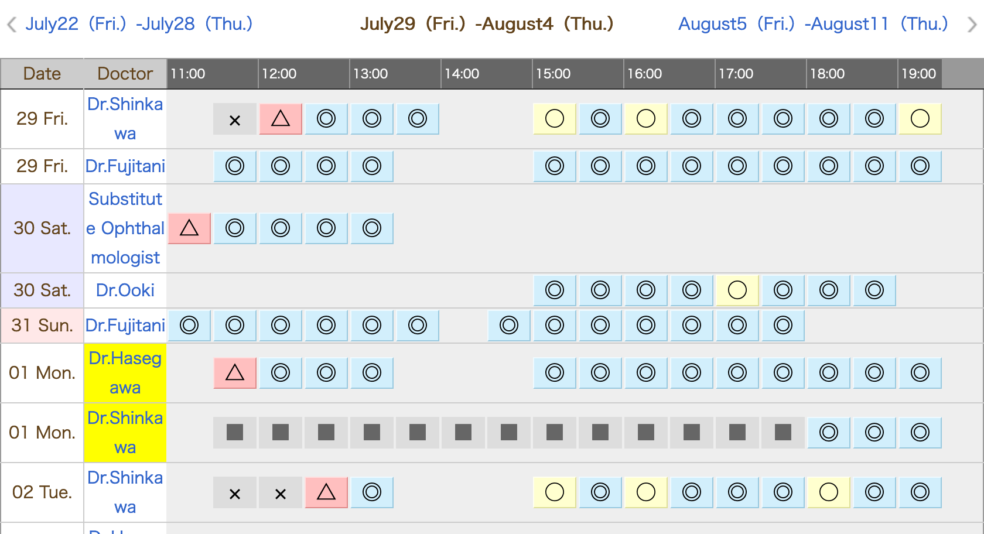Select Dr.Ooki's yellow circle slot at 17:00

737,290
